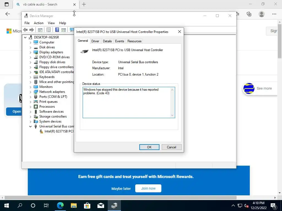Close the Properties dialog with X button
The width and height of the screenshot is (282, 211).
pyautogui.click(x=180, y=32)
